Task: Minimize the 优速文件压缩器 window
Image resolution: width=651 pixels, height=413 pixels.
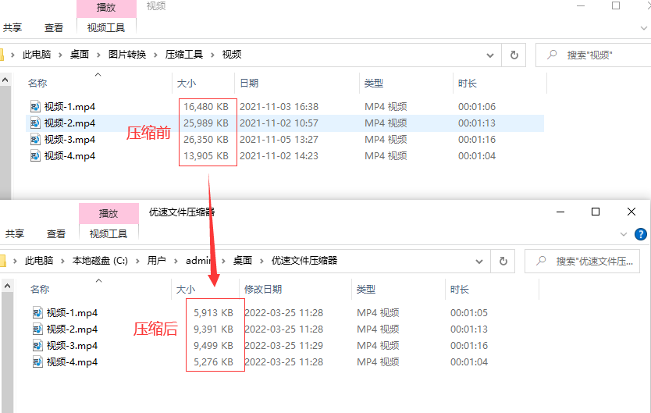Action: coord(560,212)
